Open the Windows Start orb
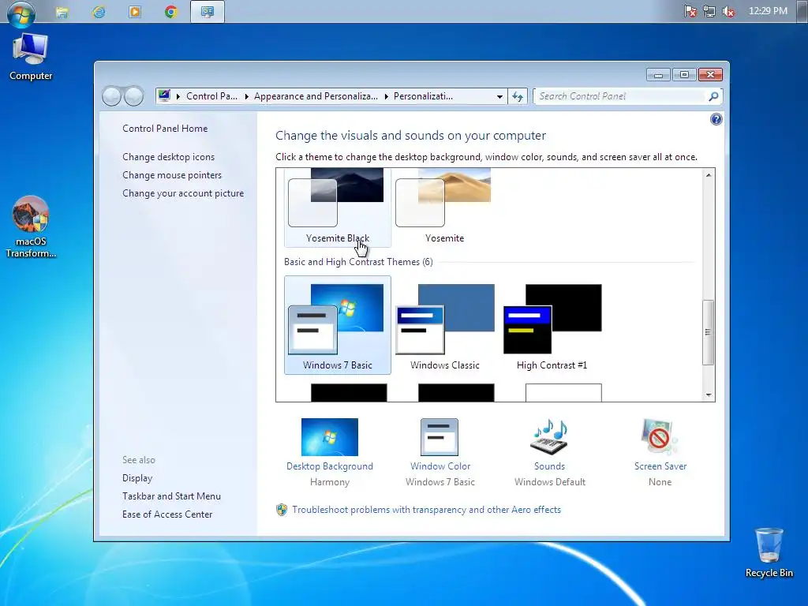This screenshot has width=808, height=606. [x=21, y=13]
